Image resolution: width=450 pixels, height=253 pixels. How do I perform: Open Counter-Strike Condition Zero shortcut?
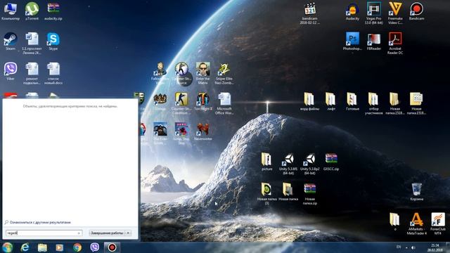181,103
